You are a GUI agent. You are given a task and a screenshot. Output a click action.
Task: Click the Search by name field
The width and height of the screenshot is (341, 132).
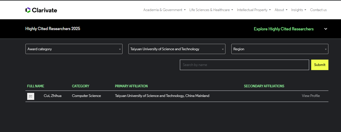[x=244, y=65]
